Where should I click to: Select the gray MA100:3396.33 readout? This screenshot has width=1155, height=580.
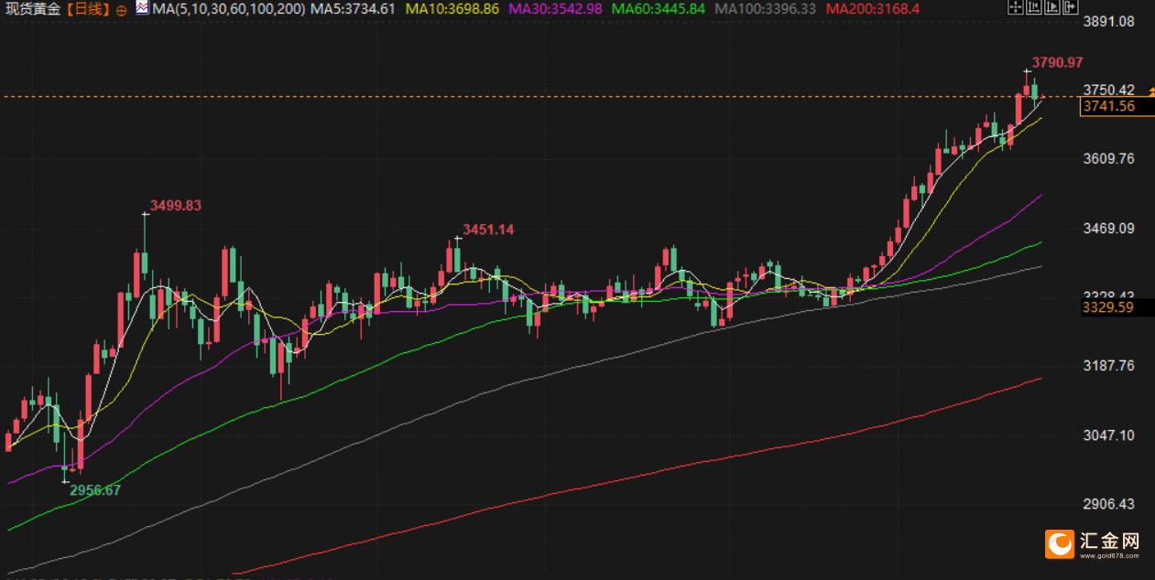coord(765,9)
